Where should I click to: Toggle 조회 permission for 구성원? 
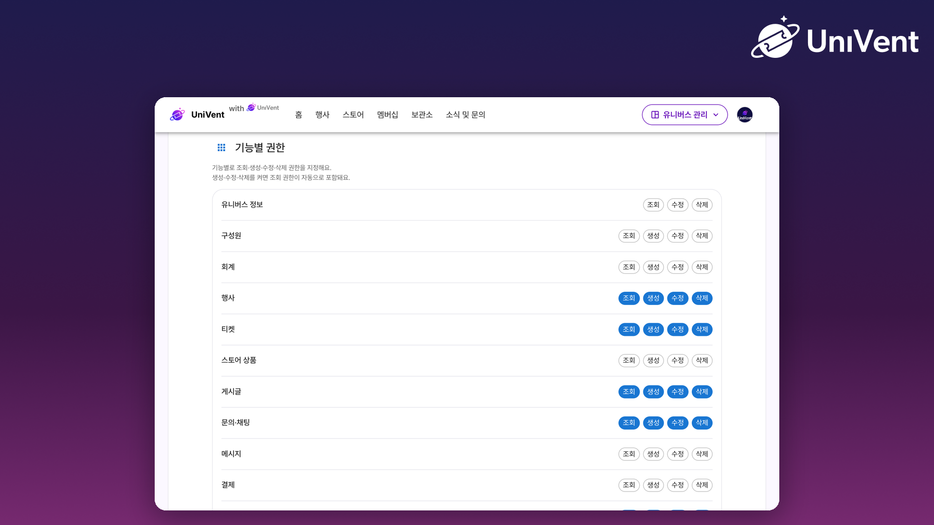[629, 236]
